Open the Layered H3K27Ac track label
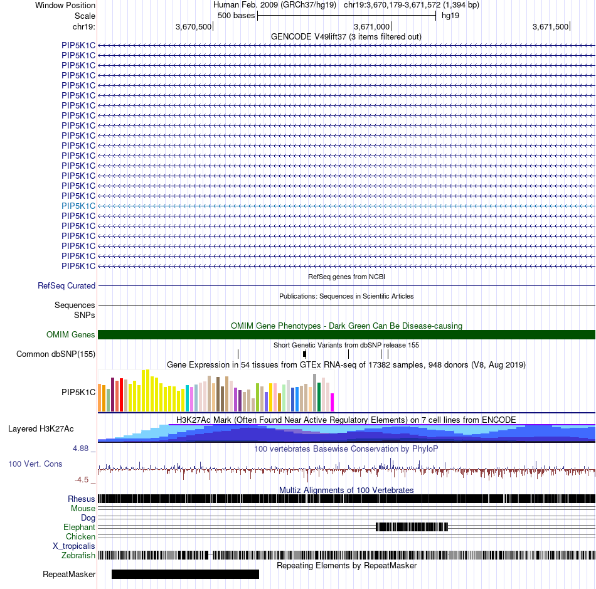 [x=41, y=429]
